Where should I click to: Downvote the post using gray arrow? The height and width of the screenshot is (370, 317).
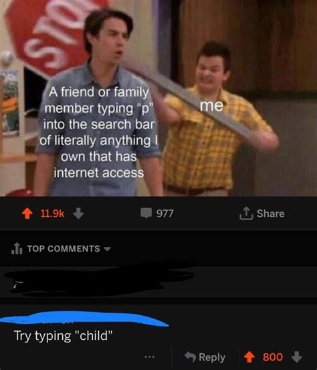(x=78, y=213)
